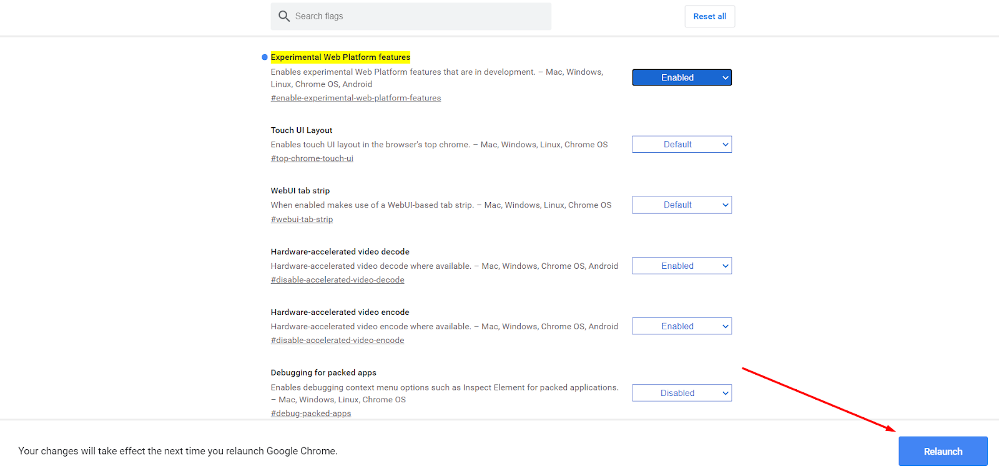Open the #disable-accelerated-video-encode link

click(337, 341)
